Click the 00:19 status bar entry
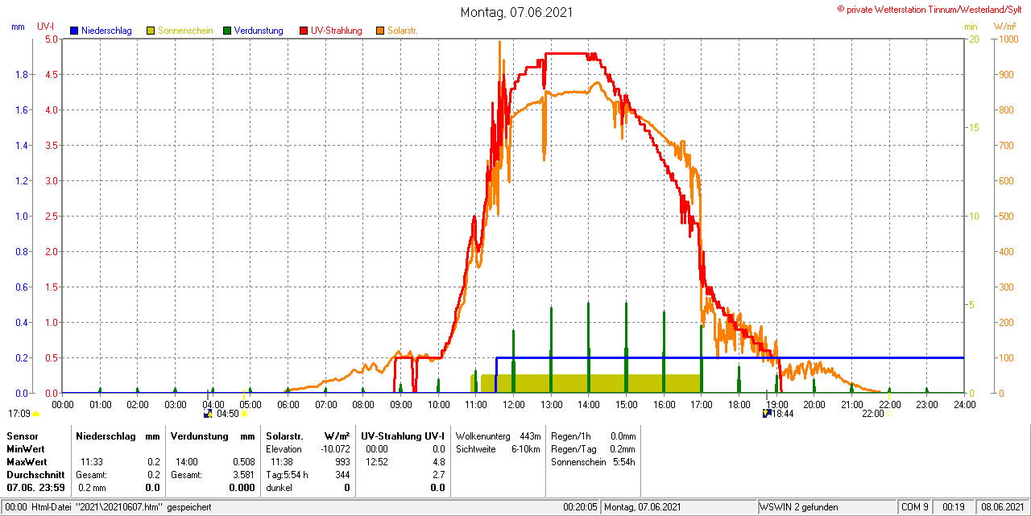This screenshot has width=1031, height=516. point(953,507)
